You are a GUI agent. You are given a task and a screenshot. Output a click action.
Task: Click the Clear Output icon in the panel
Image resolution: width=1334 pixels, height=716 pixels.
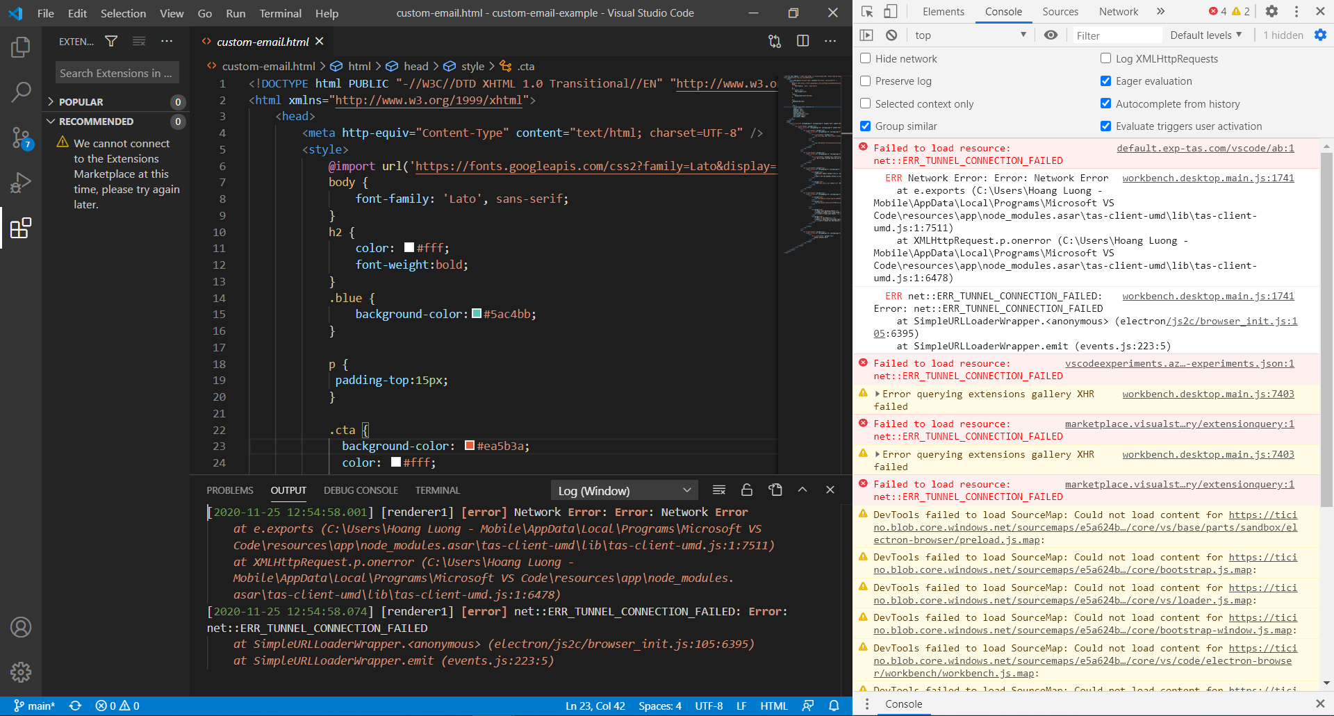click(719, 490)
